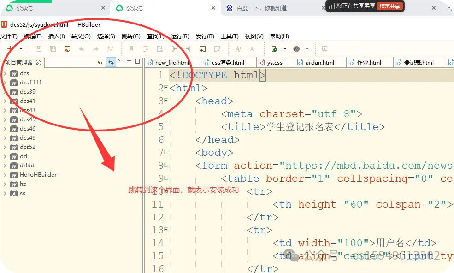Expand the dcs52 project tree node
This screenshot has height=273, width=454.
[5, 147]
